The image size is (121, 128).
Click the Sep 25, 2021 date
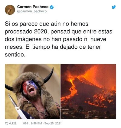coord(53,123)
